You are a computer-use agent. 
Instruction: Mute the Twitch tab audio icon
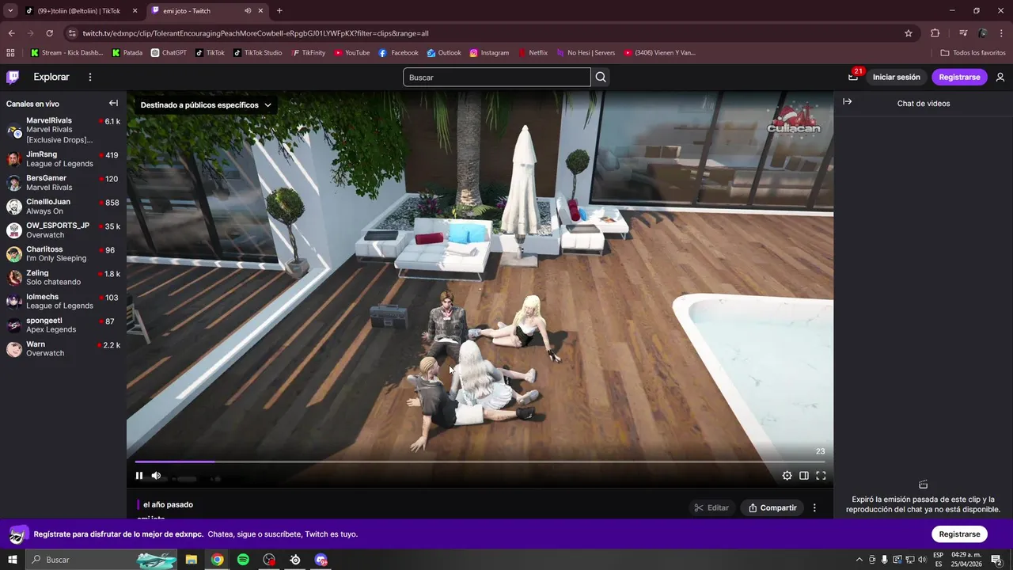coord(248,11)
